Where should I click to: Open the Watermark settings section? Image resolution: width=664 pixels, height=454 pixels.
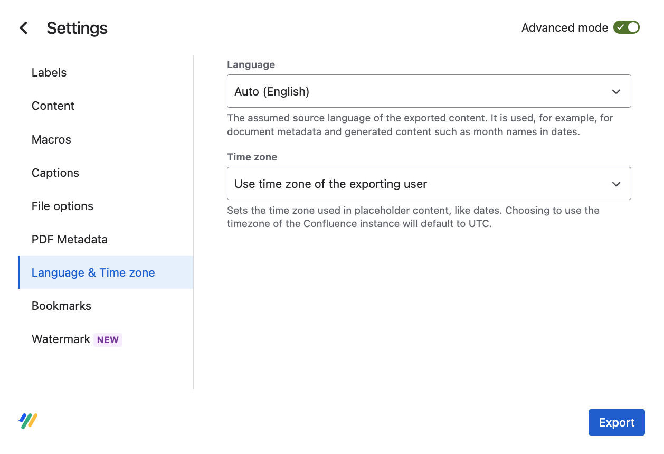[61, 339]
